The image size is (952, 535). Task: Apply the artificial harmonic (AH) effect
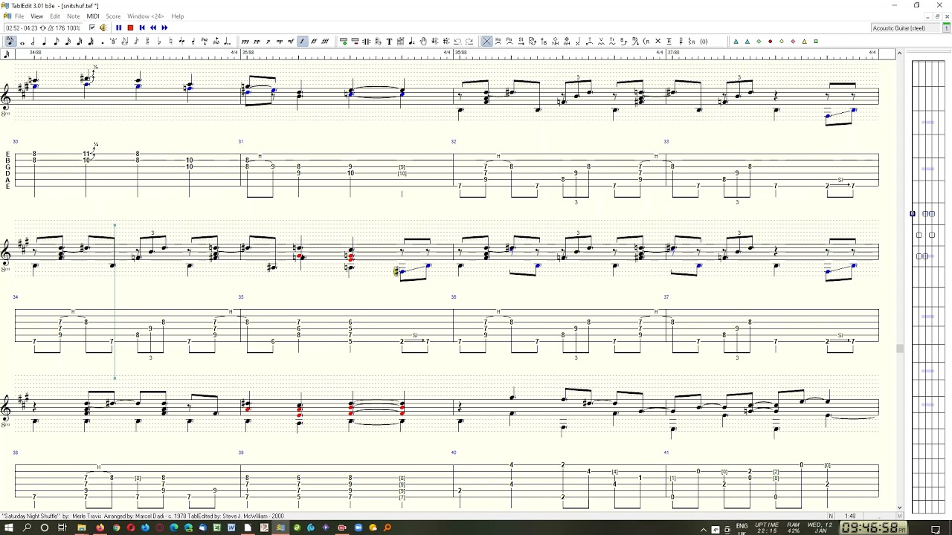567,42
